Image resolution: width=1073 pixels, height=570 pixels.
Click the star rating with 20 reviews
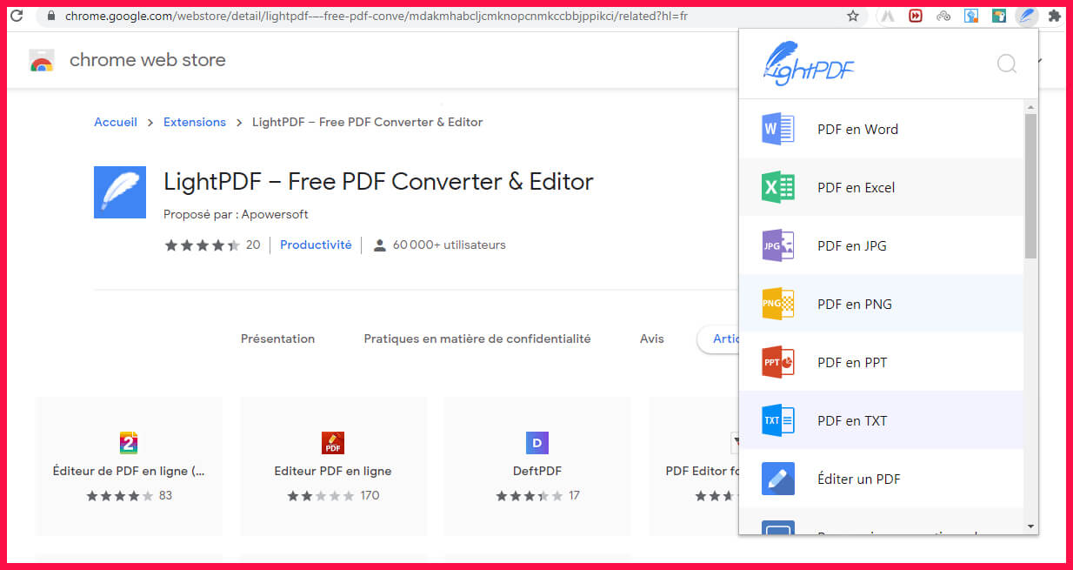click(212, 245)
